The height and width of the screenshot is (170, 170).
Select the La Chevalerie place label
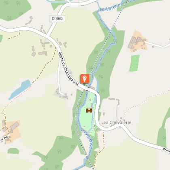117,123
